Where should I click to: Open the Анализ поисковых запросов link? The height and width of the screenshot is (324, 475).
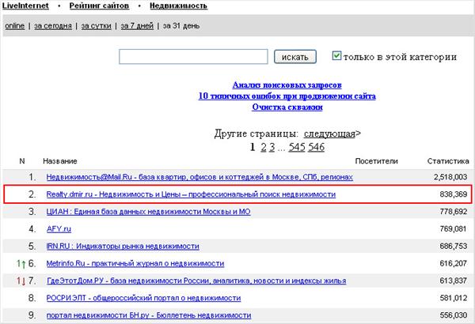tap(287, 85)
